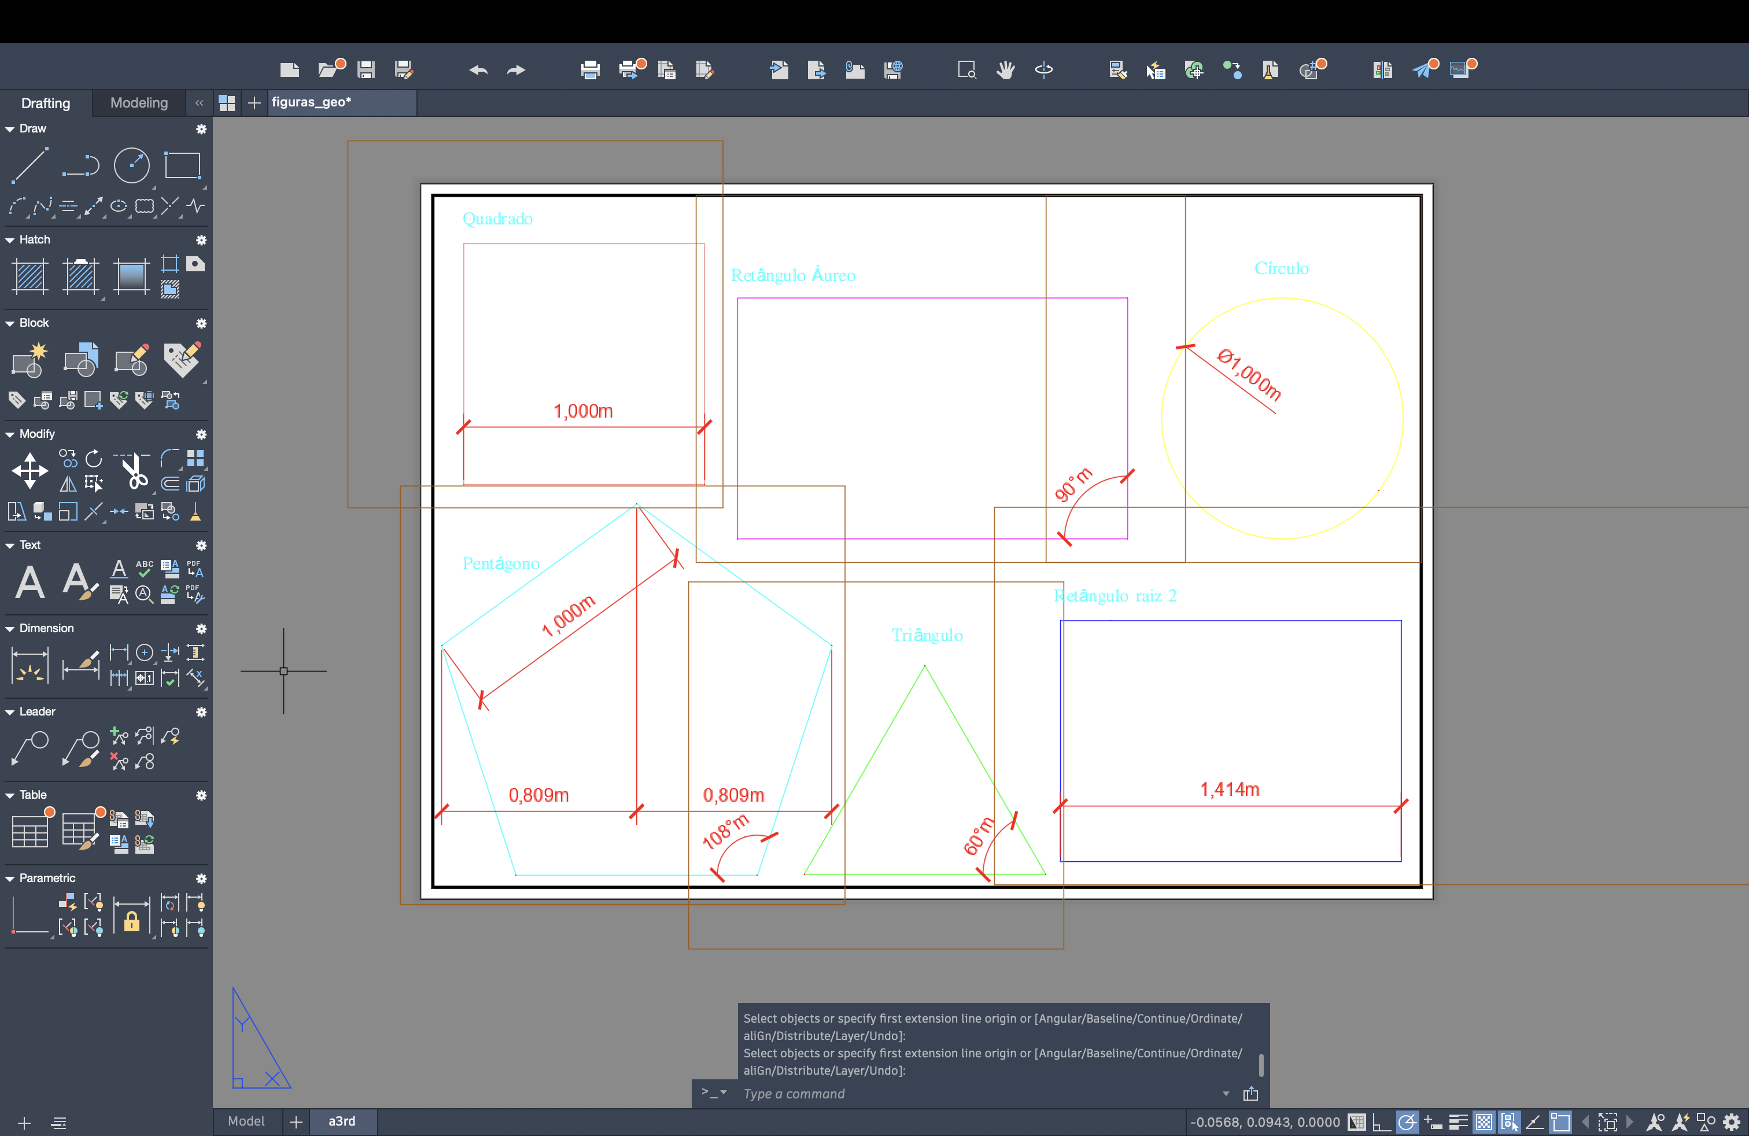This screenshot has height=1136, width=1749.
Task: Collapse the Hatch panel section
Action: 10,240
